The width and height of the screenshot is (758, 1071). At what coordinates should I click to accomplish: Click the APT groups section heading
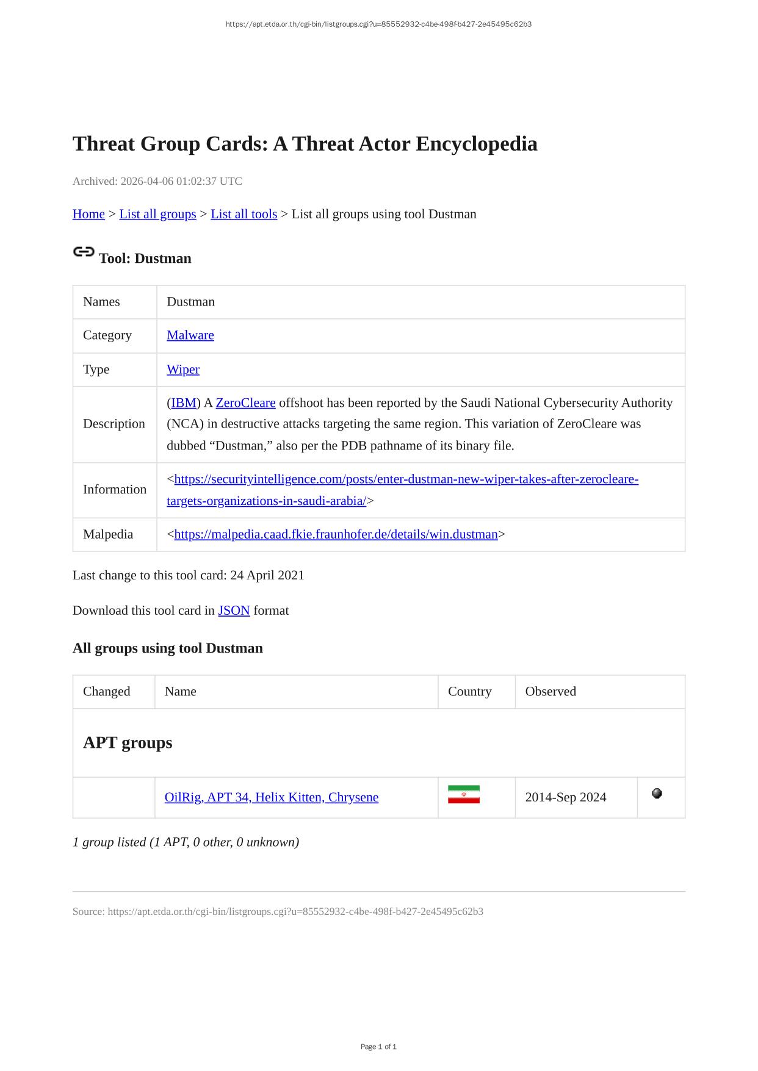click(x=128, y=742)
